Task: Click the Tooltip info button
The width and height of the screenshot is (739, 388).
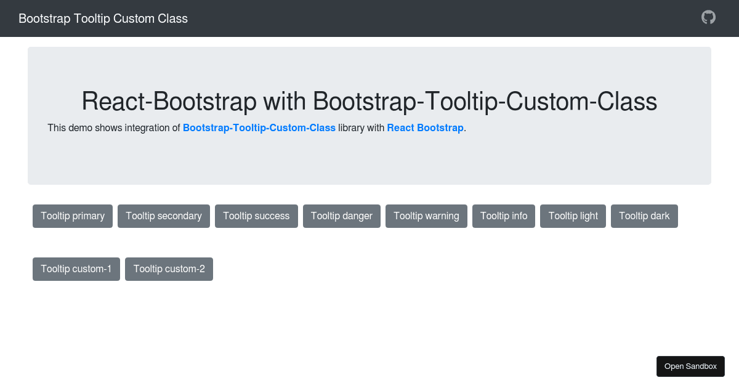Action: [x=504, y=216]
